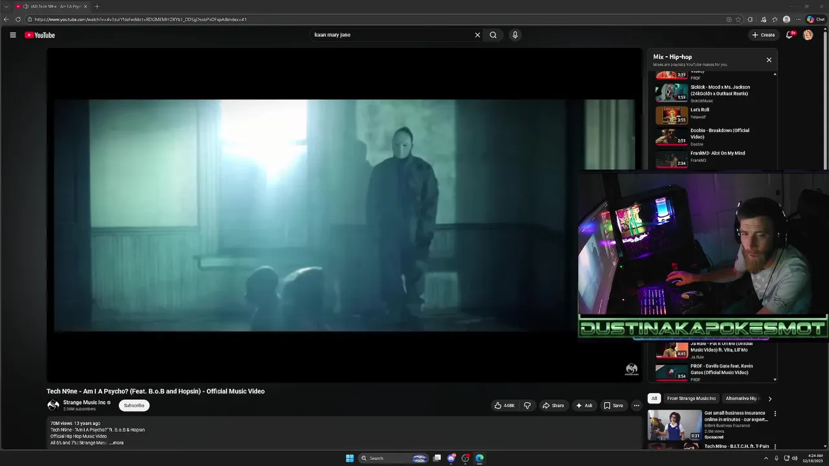Like the video with thumbs up 448K
829x466 pixels.
pyautogui.click(x=505, y=406)
